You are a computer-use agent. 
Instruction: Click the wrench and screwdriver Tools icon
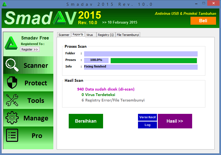click(x=12, y=100)
